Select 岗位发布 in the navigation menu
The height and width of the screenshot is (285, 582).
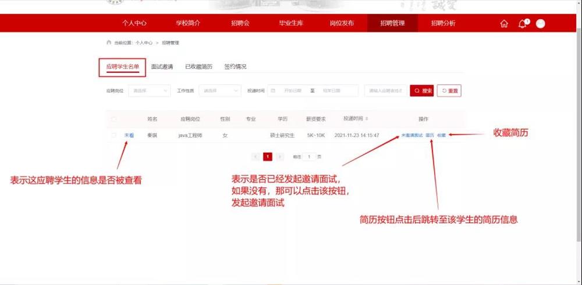(342, 23)
